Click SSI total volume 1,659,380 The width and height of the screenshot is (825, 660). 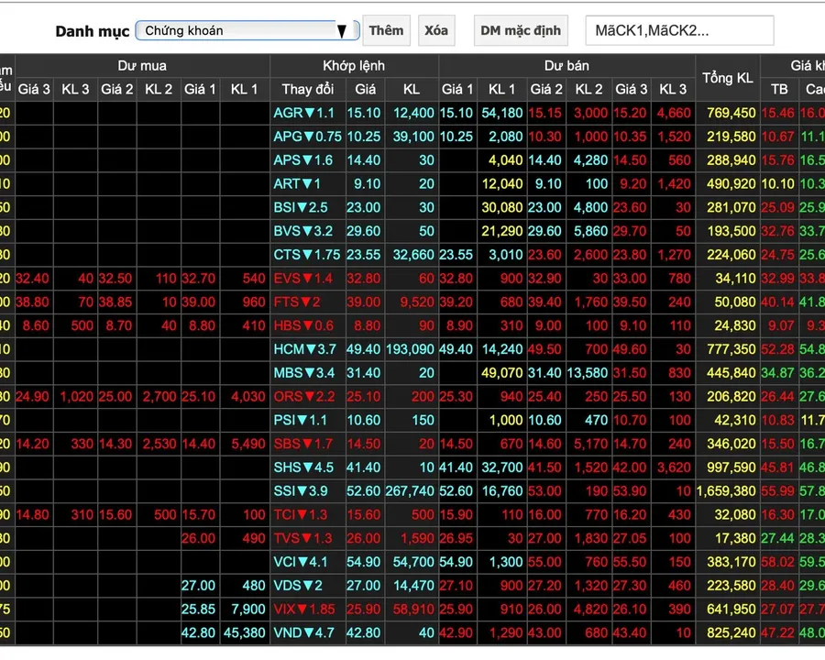(x=726, y=491)
